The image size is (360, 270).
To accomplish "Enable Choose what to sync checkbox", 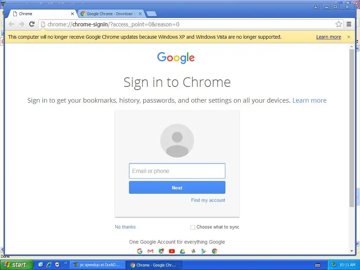I will (x=193, y=227).
